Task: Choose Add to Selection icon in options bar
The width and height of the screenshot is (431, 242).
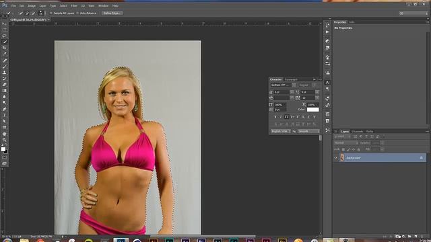Action: (x=27, y=13)
